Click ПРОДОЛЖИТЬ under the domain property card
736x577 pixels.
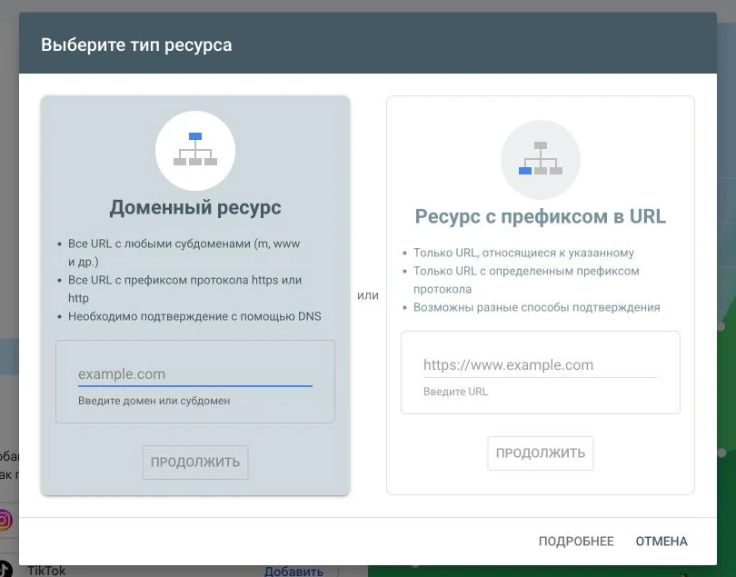point(195,462)
